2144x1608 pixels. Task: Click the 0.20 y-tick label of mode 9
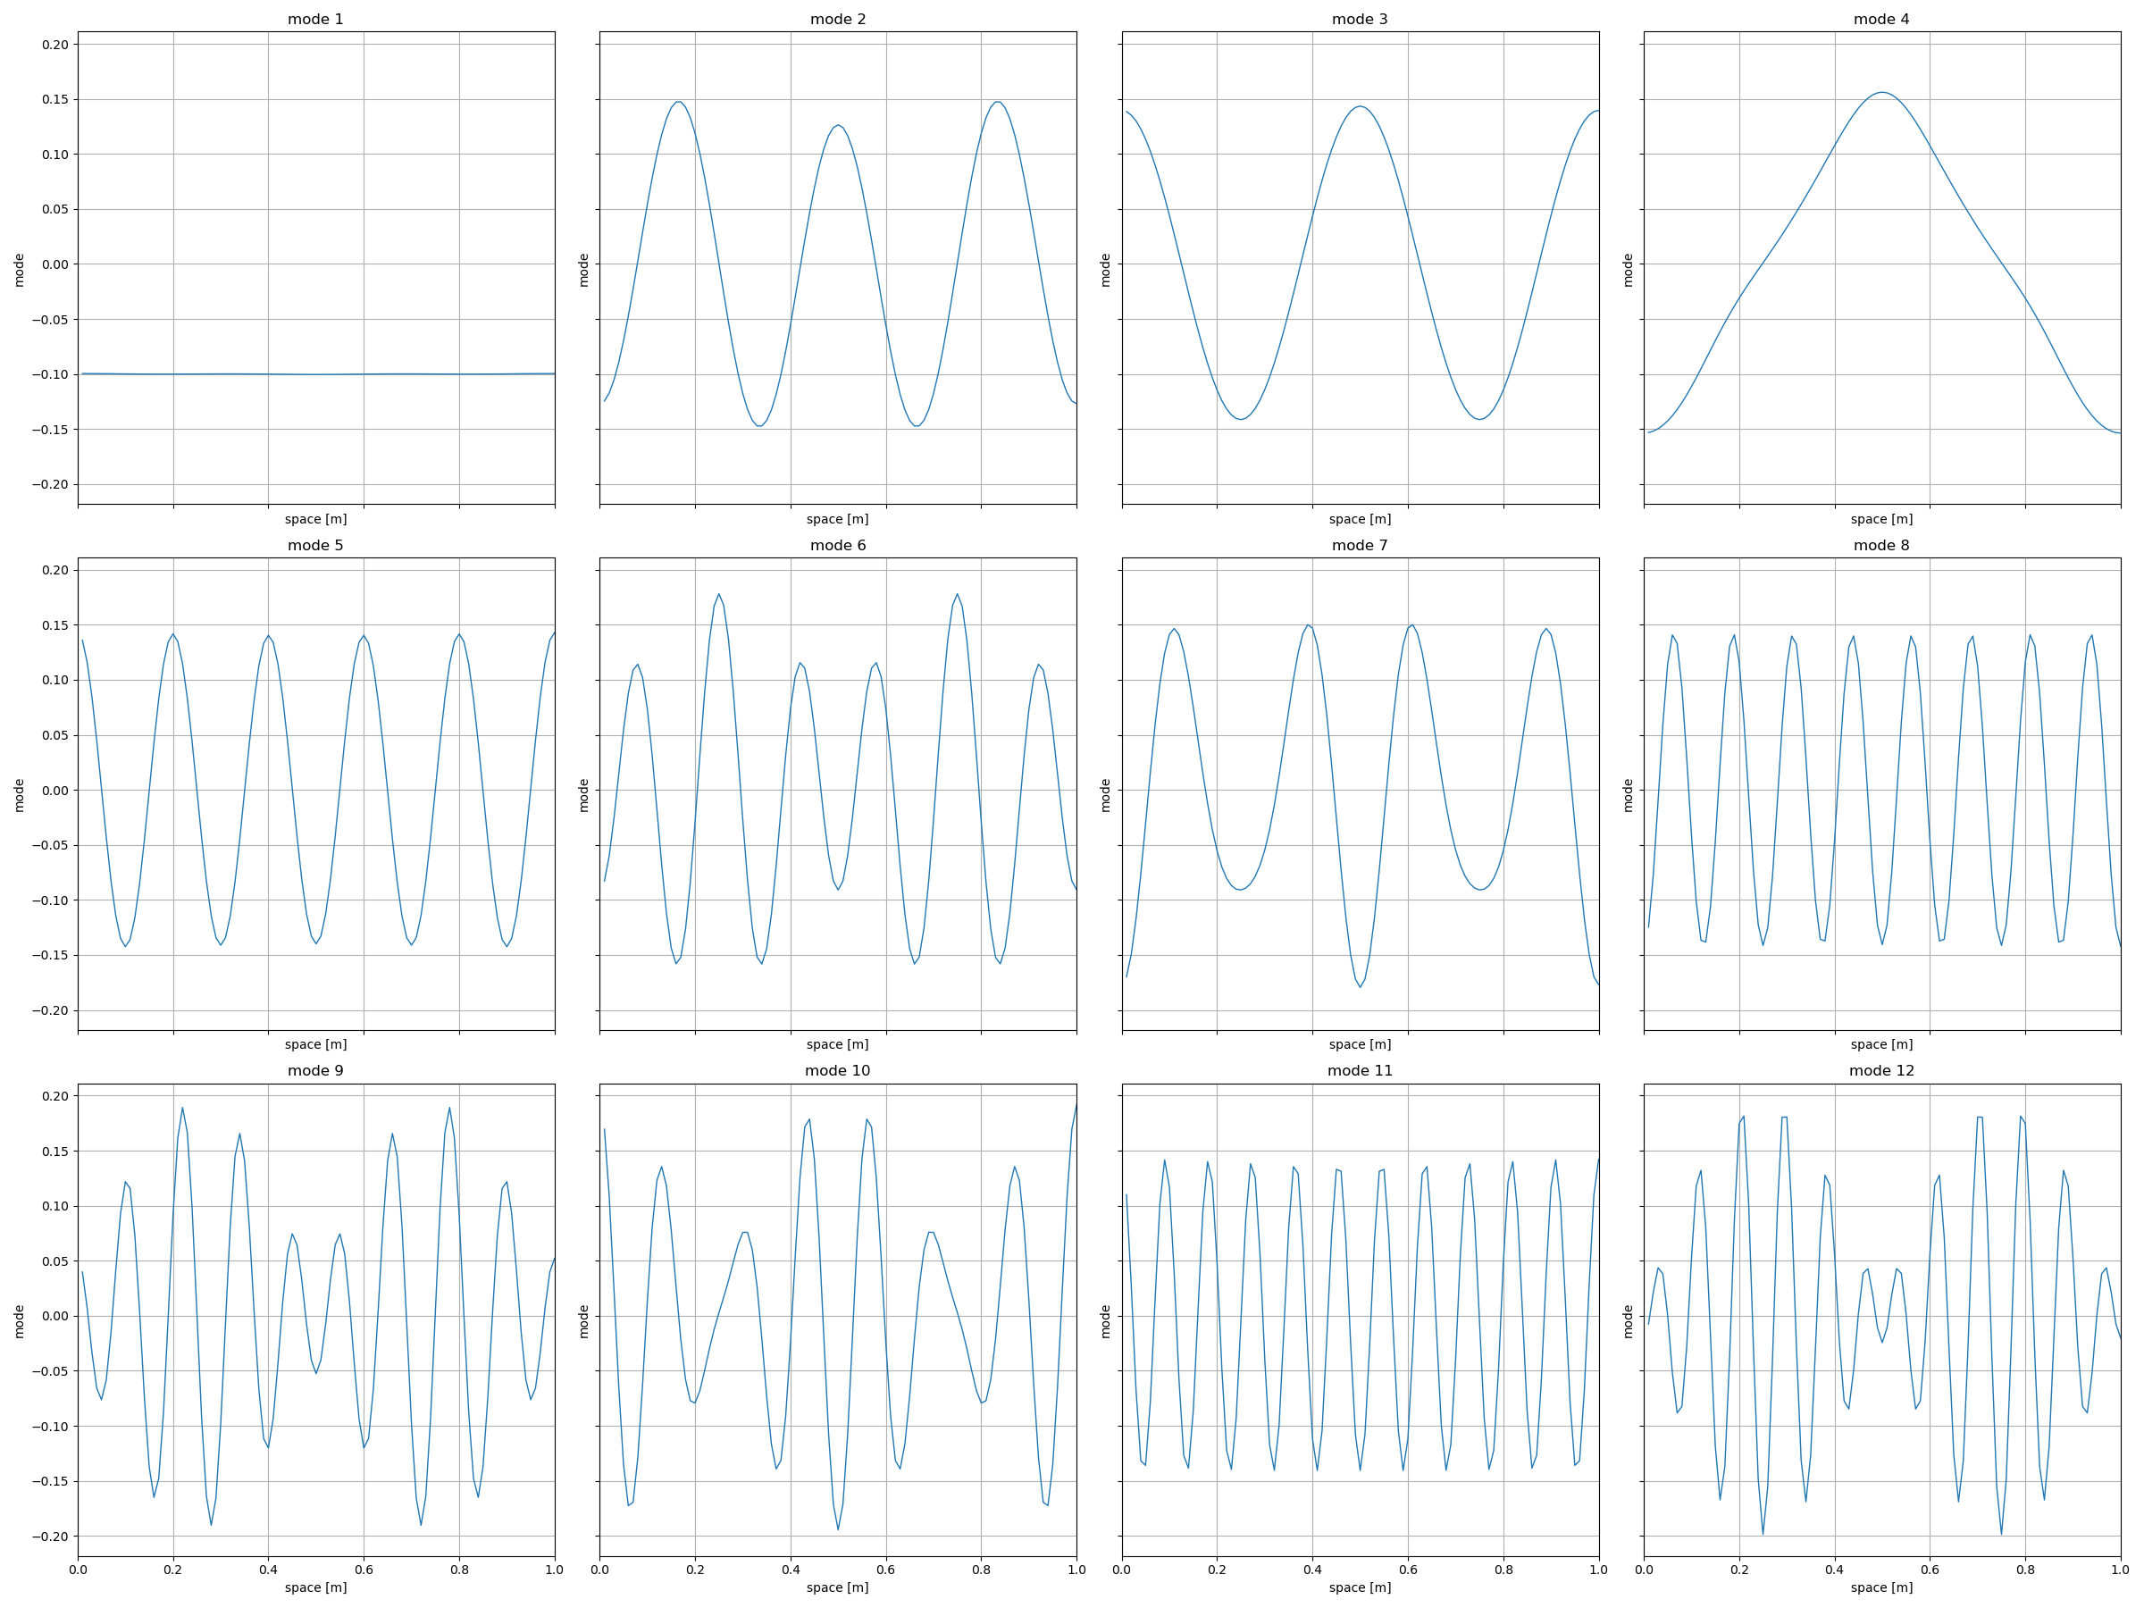(x=55, y=1096)
